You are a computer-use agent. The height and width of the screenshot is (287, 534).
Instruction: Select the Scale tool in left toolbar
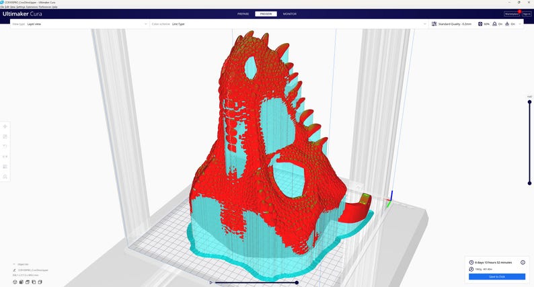tap(5, 136)
